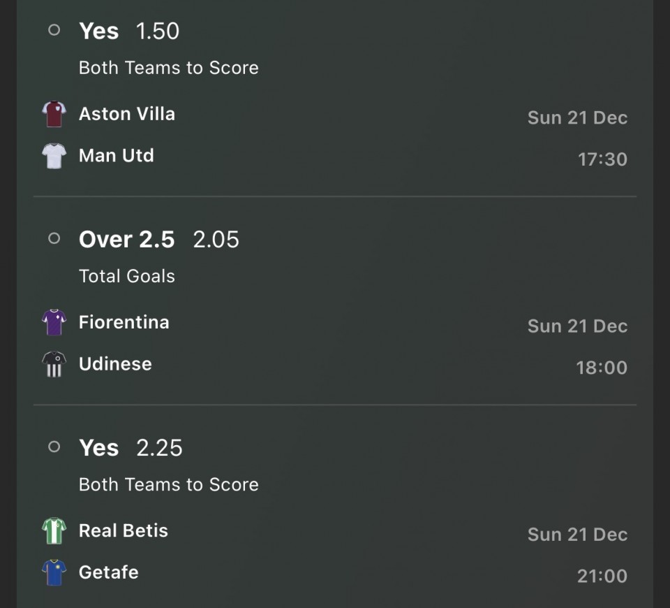The image size is (670, 608).
Task: Click the 2.25 odds on Betis match
Action: [x=159, y=448]
